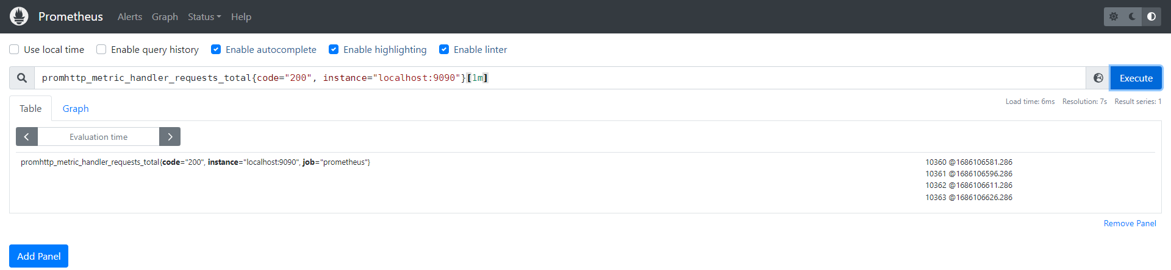1171x270 pixels.
Task: Disable the Enable autocomplete checkbox
Action: [216, 49]
